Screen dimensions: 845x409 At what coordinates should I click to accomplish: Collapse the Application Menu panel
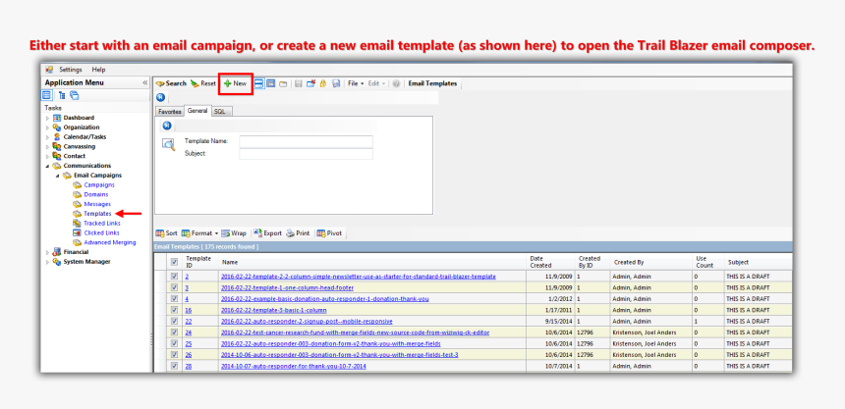coord(145,83)
